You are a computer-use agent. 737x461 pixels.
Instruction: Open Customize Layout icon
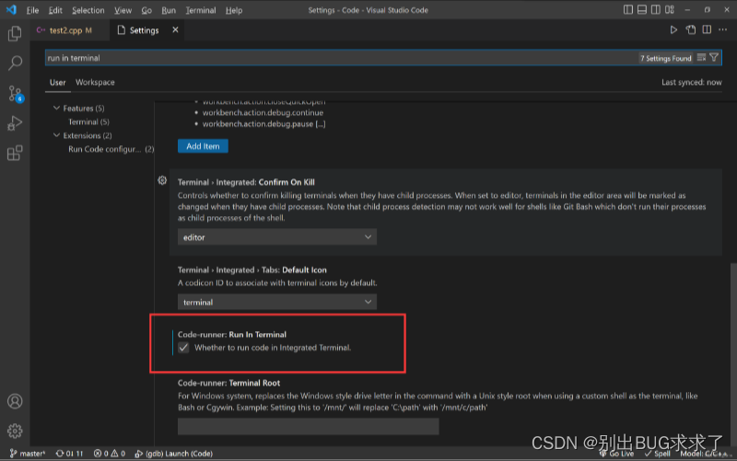click(670, 9)
